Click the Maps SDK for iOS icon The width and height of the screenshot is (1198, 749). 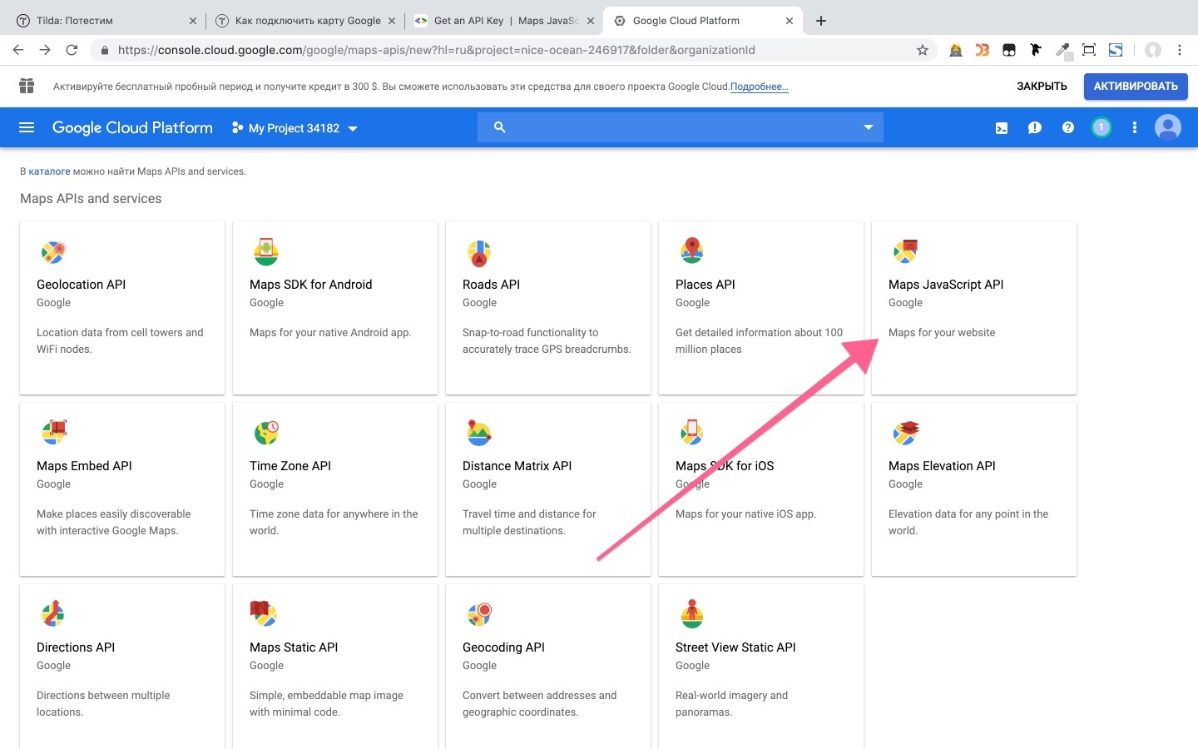692,433
